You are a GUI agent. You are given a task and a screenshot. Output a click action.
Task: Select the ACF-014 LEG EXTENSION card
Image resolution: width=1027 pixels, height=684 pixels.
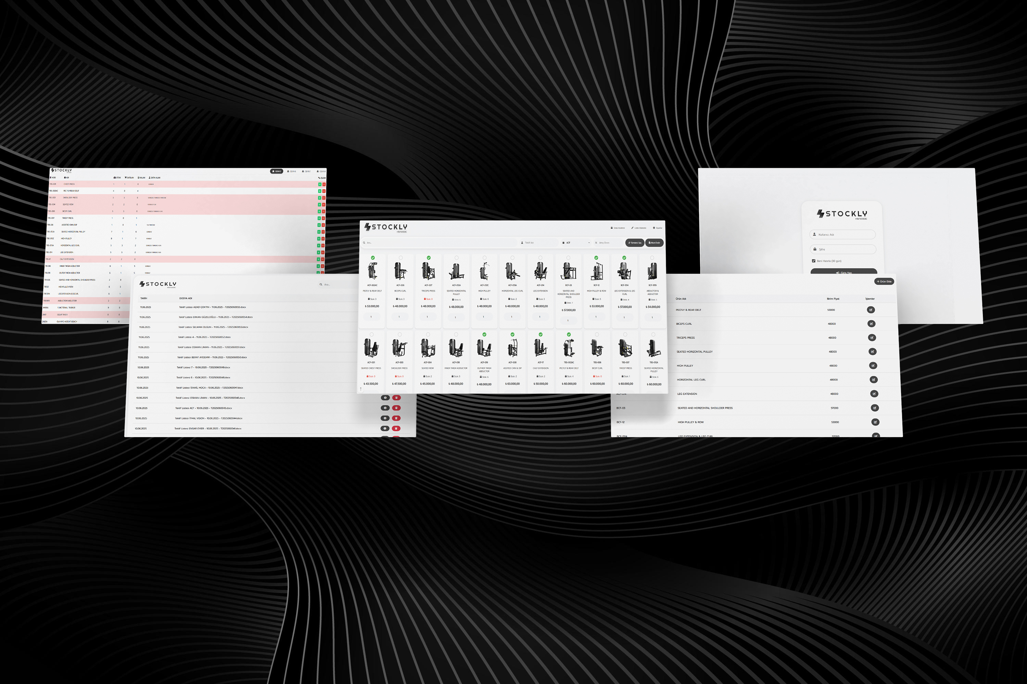point(540,258)
